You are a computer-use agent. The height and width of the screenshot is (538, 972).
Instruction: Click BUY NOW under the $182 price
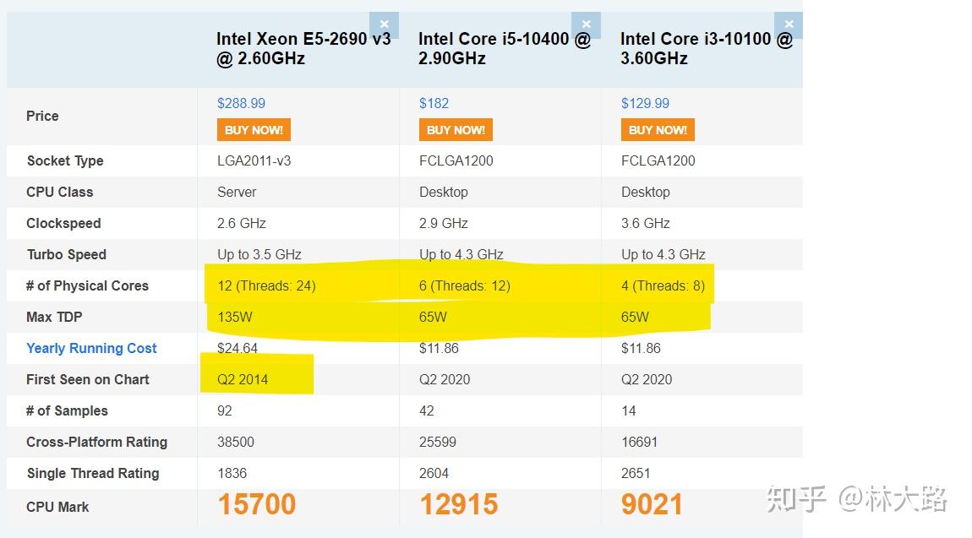(x=456, y=130)
